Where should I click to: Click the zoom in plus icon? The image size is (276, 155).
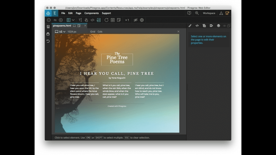point(61,20)
